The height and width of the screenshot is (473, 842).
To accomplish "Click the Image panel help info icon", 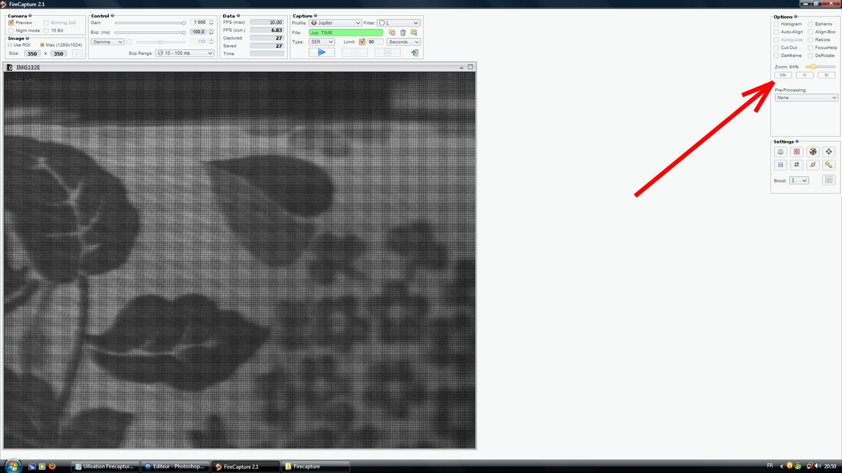I will point(27,38).
